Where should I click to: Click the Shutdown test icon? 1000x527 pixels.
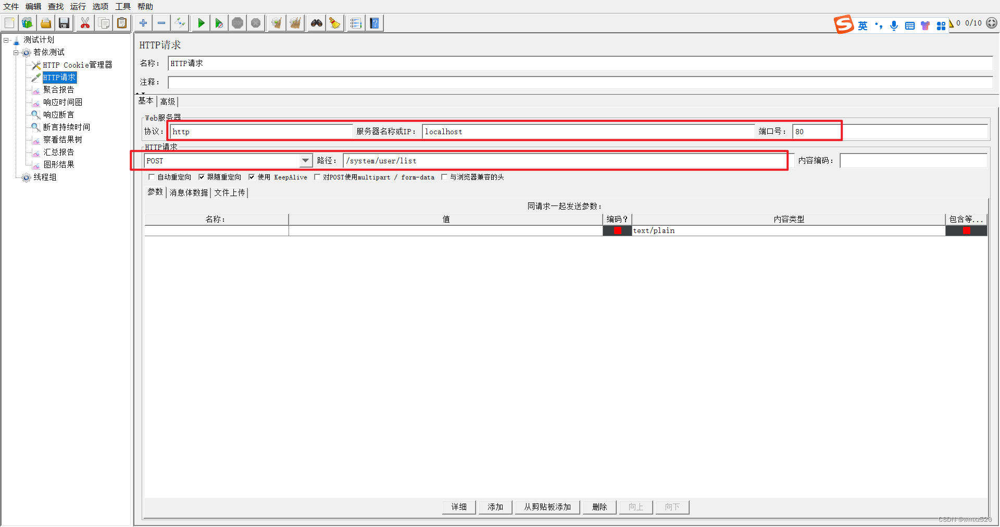click(x=256, y=23)
